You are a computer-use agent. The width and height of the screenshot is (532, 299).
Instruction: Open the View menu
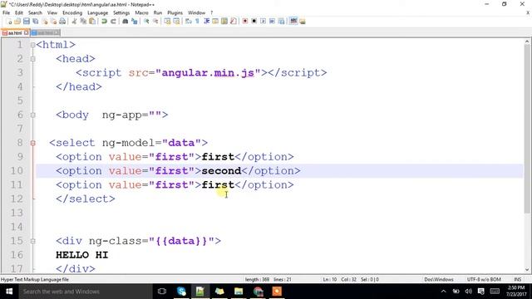point(52,12)
